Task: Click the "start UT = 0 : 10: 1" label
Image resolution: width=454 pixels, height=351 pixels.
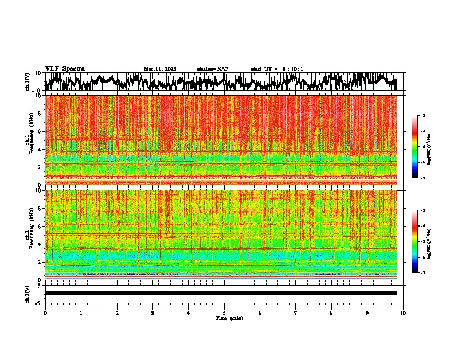Action: click(x=277, y=69)
